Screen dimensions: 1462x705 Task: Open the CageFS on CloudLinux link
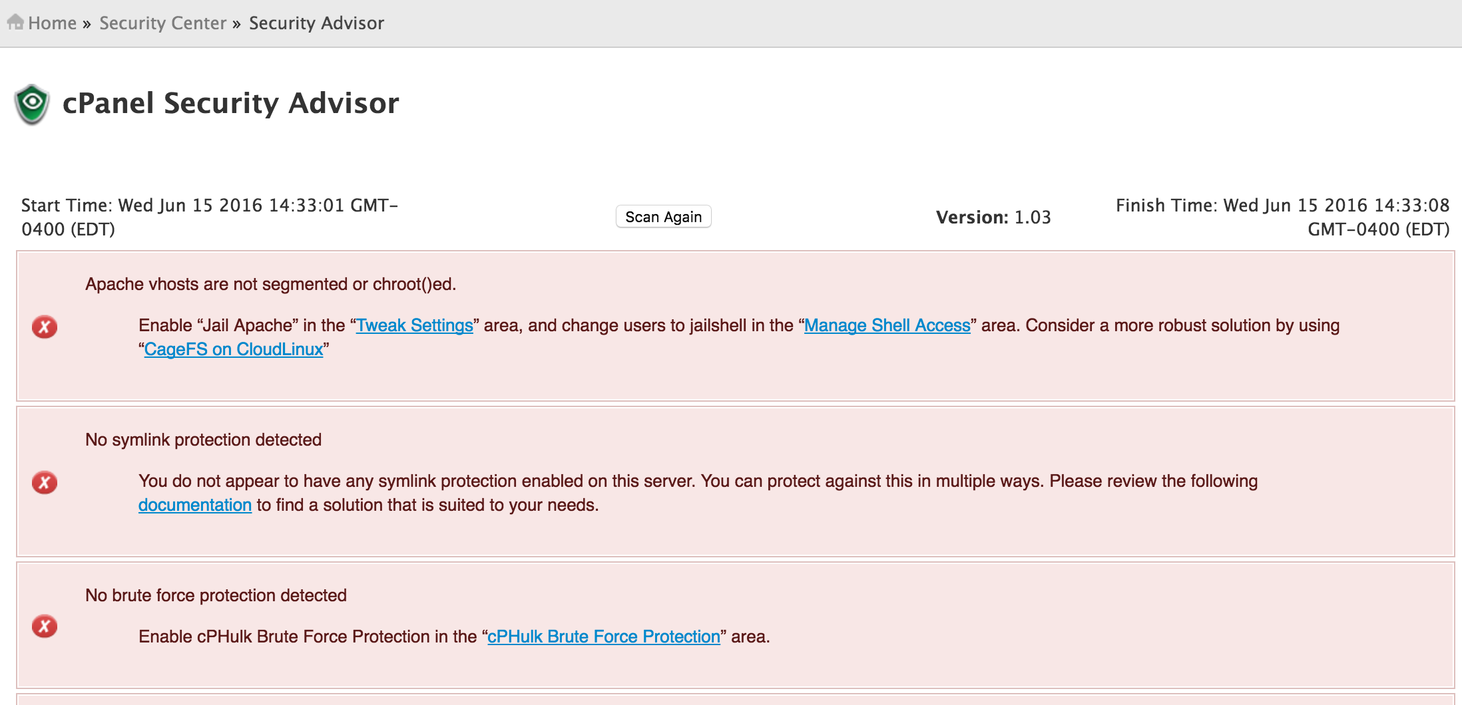234,349
